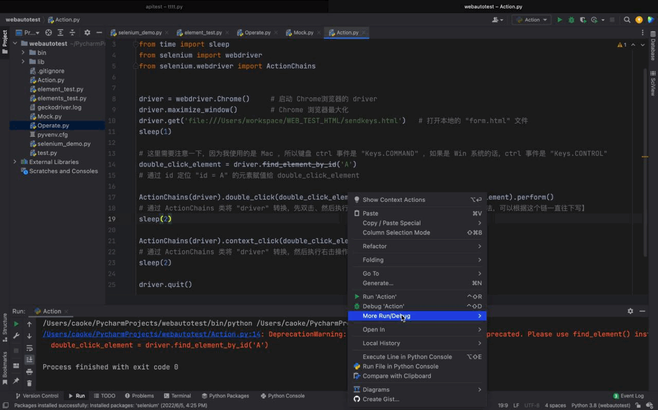The width and height of the screenshot is (658, 410).
Task: Click the wrench icon in Run panel
Action: [16, 336]
